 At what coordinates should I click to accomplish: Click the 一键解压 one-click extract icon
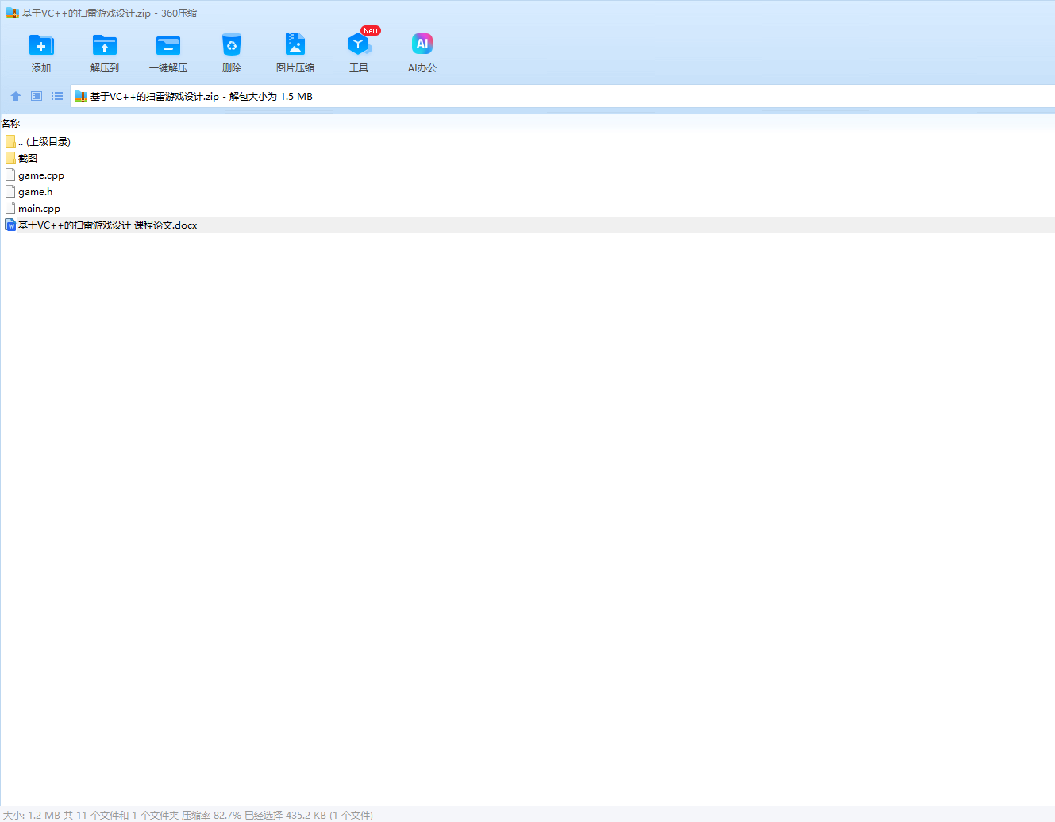(x=168, y=45)
